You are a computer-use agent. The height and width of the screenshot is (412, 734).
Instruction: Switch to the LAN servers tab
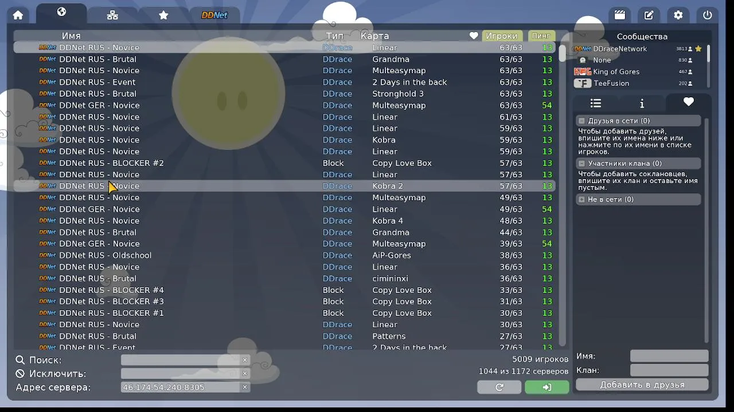(112, 15)
